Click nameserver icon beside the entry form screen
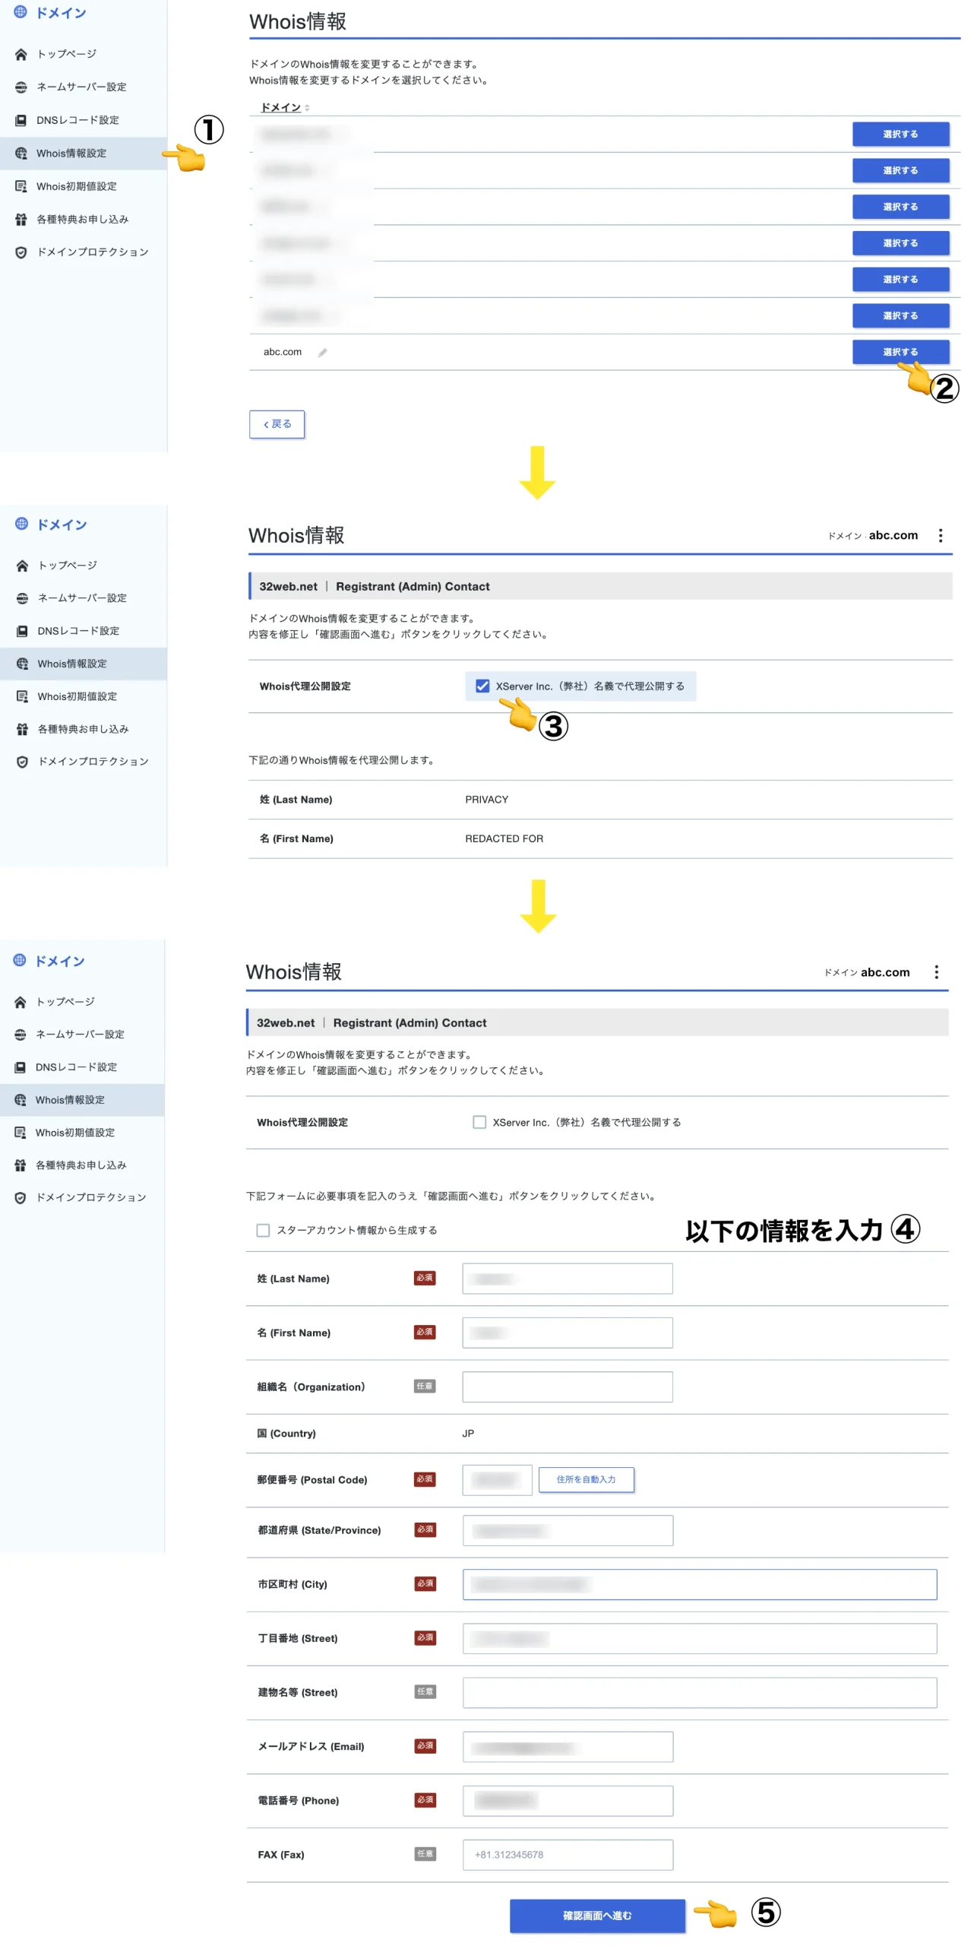The height and width of the screenshot is (1946, 974). pos(21,1035)
